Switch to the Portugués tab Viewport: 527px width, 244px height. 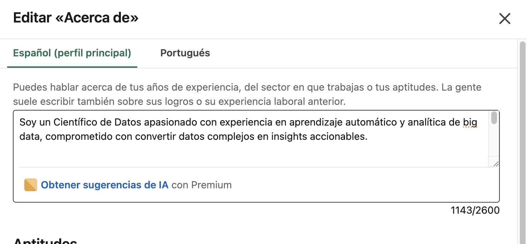pos(185,53)
